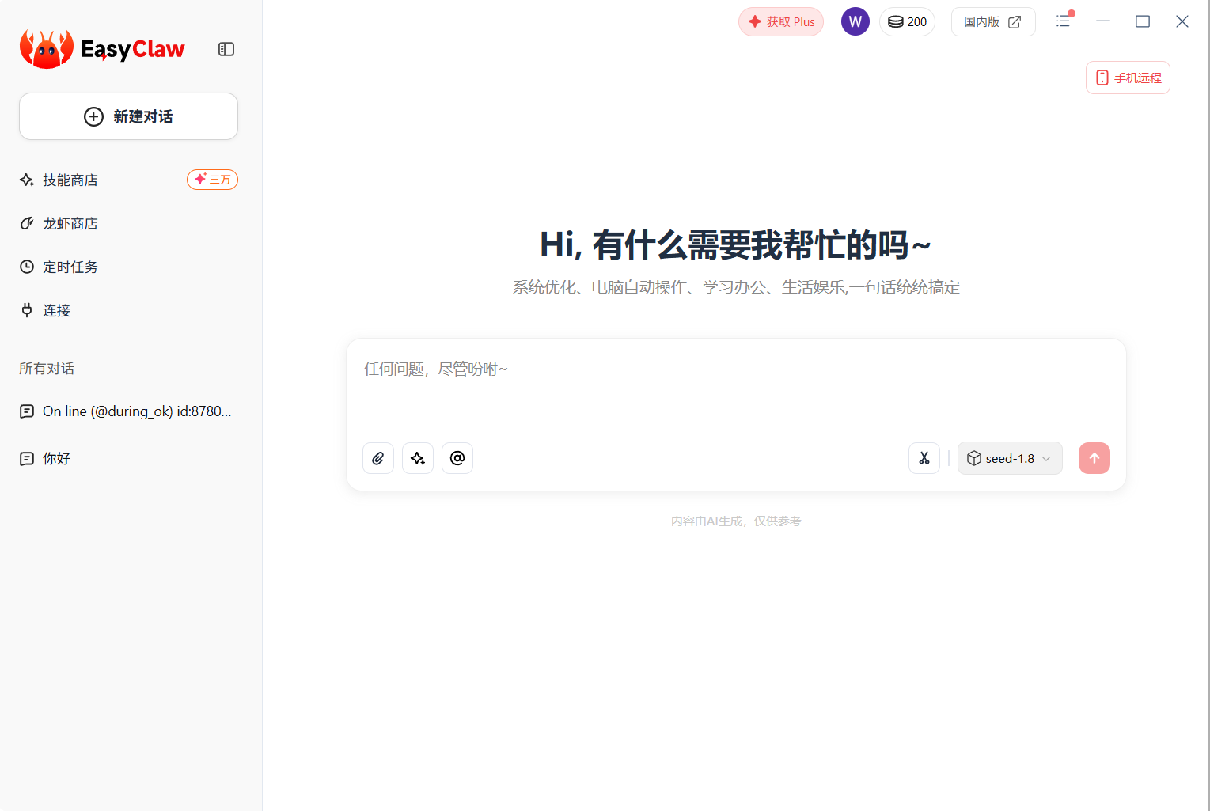Image resolution: width=1210 pixels, height=811 pixels.
Task: Open the 连接 connections page
Action: (56, 310)
